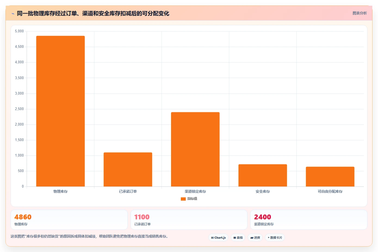Viewport: 378px width, 252px height.
Task: Click the 1100 已承诺订单 stat card
Action: coord(189,220)
